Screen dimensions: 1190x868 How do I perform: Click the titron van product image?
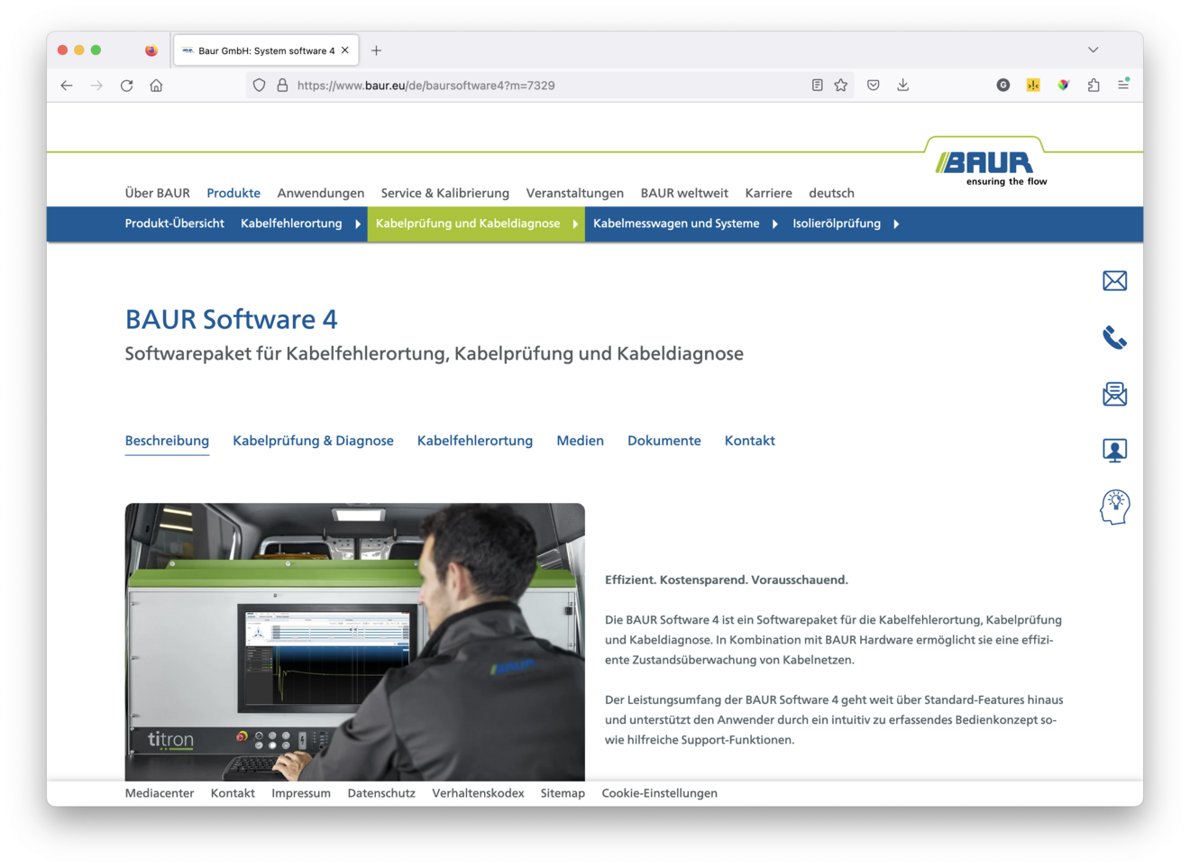[x=355, y=642]
